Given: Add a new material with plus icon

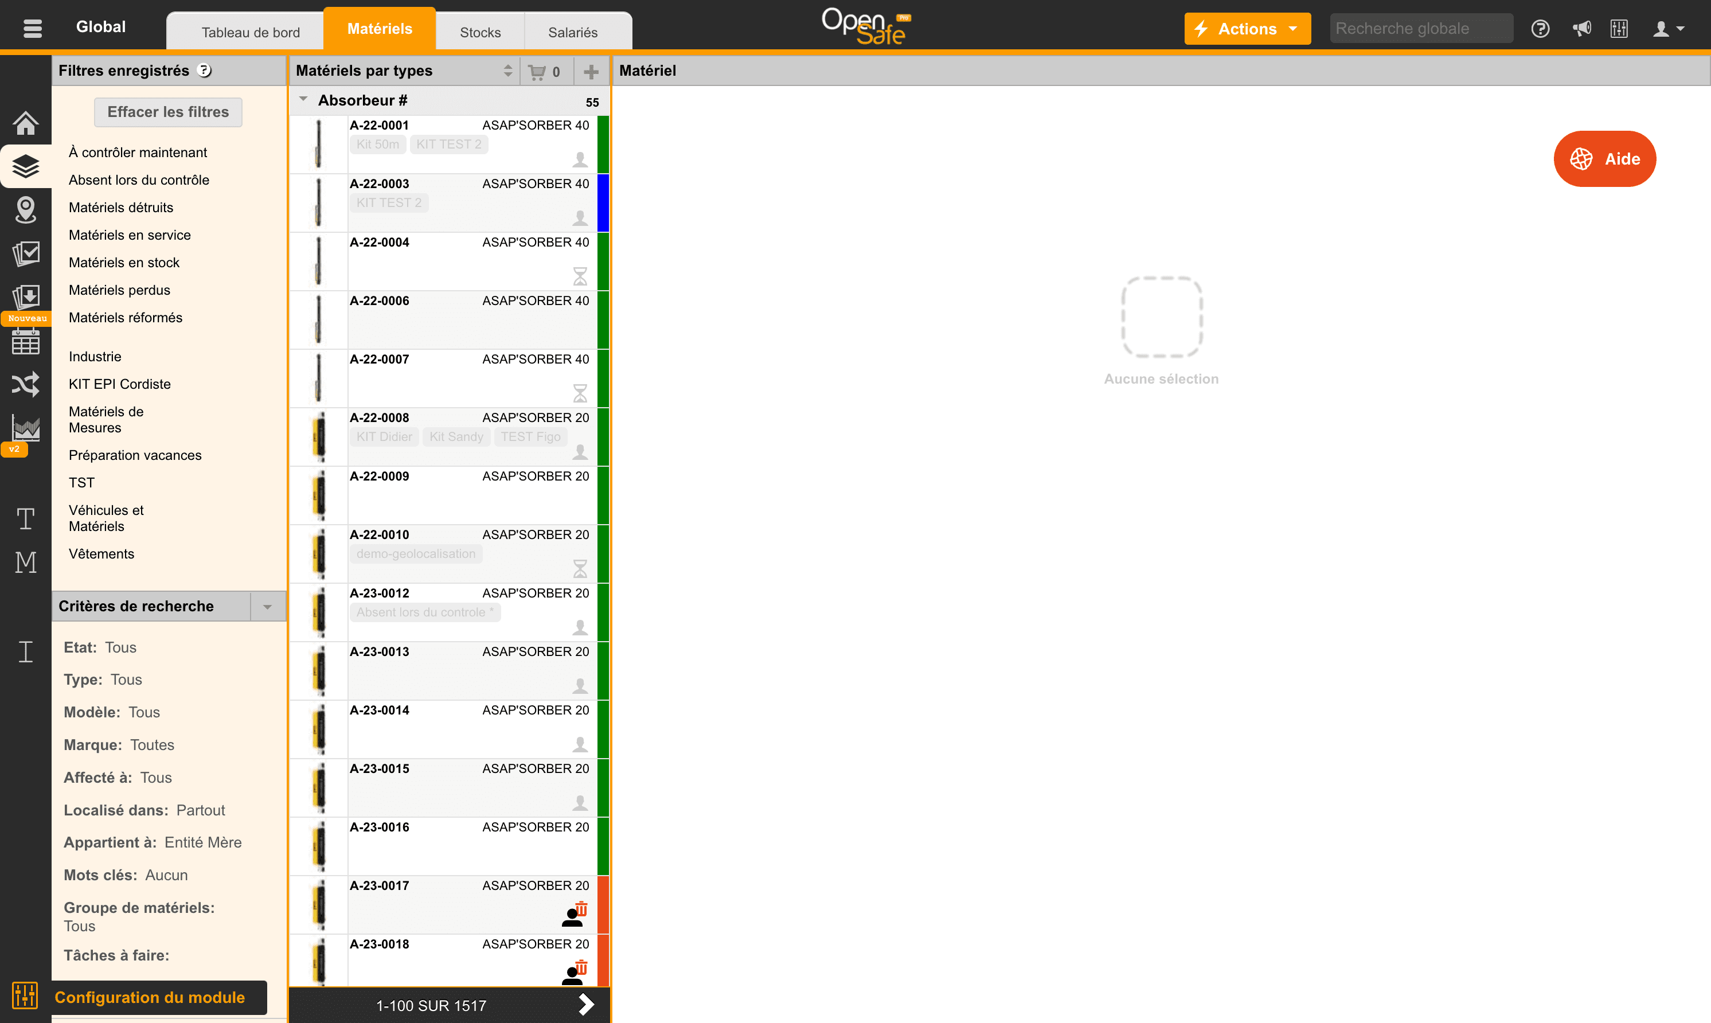Looking at the screenshot, I should point(591,71).
